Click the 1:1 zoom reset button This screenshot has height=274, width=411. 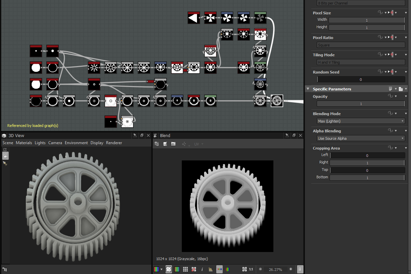coord(251,270)
